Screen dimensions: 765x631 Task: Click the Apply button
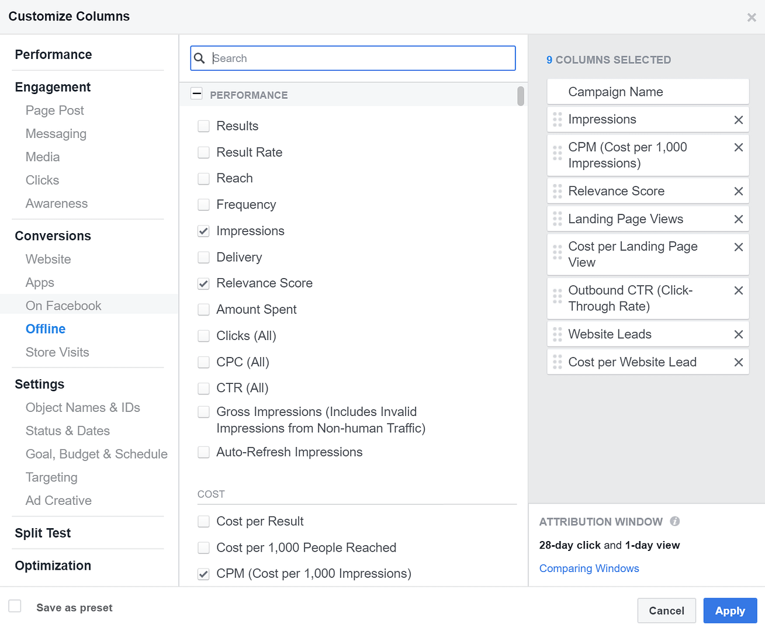pos(729,610)
